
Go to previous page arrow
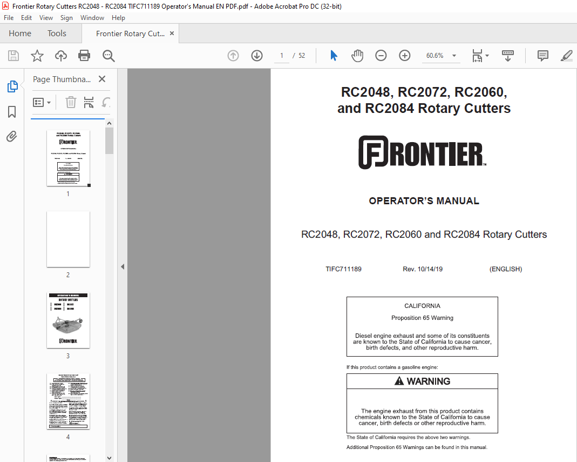pyautogui.click(x=233, y=56)
